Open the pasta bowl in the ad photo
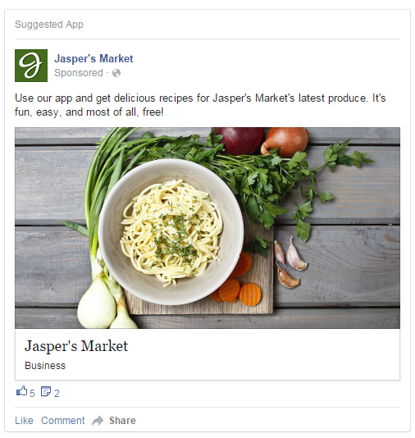Viewport: 415px width, 438px height. pos(171,231)
